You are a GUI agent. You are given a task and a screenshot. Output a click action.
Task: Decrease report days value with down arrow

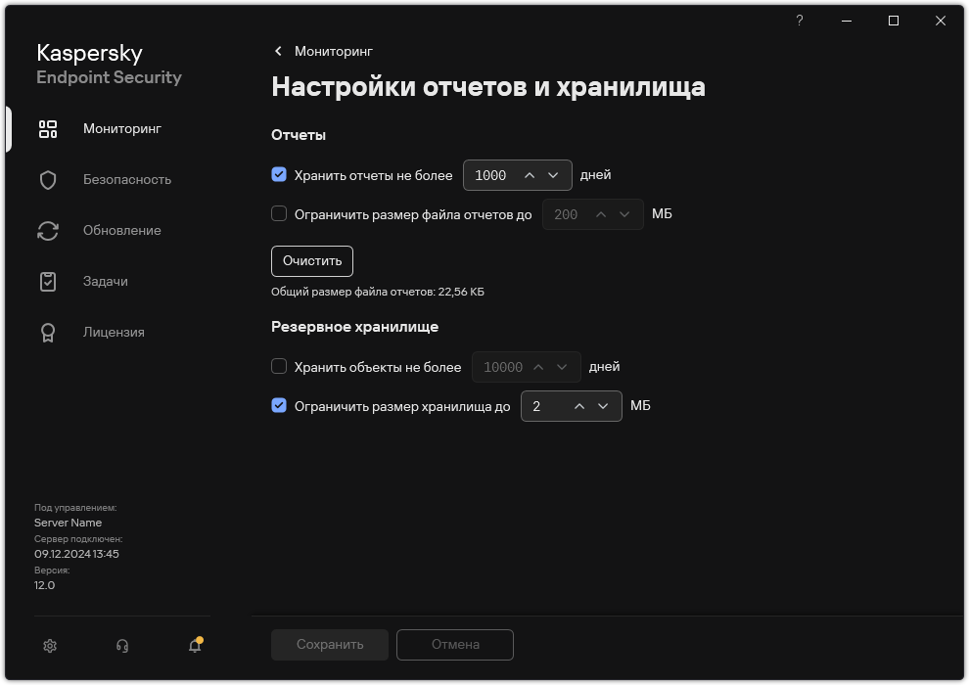[553, 175]
